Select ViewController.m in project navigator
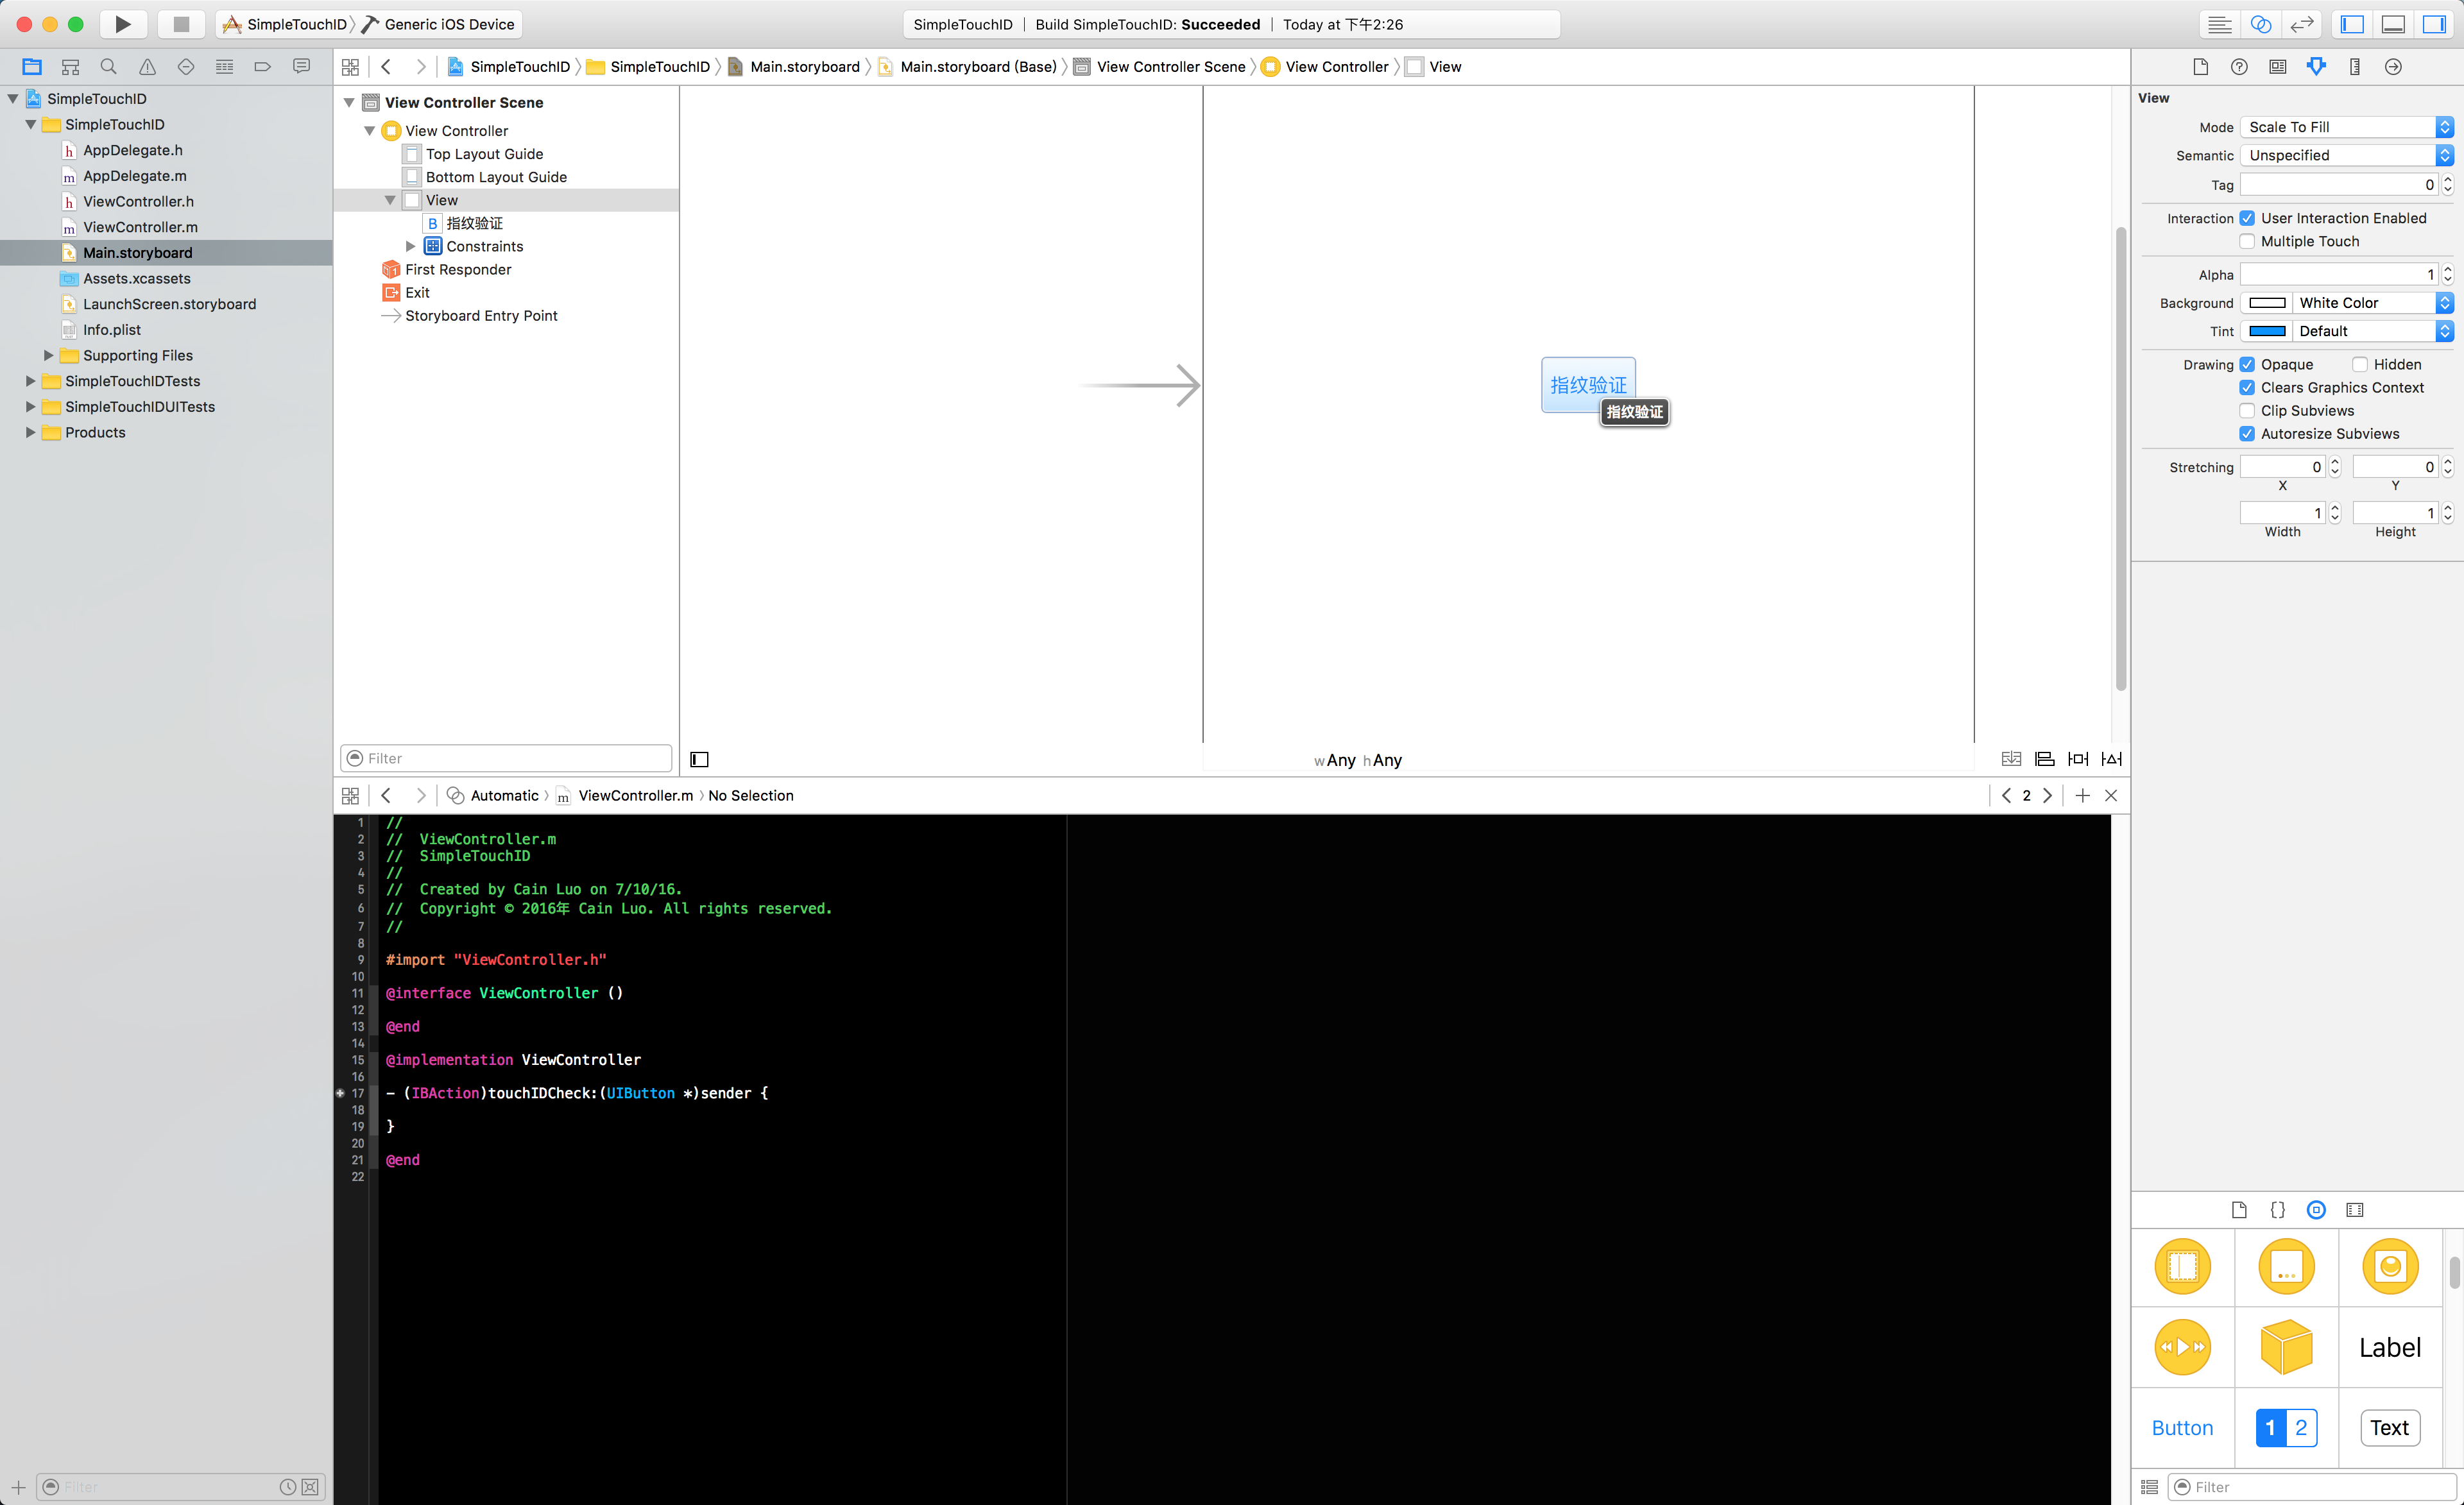 point(140,227)
